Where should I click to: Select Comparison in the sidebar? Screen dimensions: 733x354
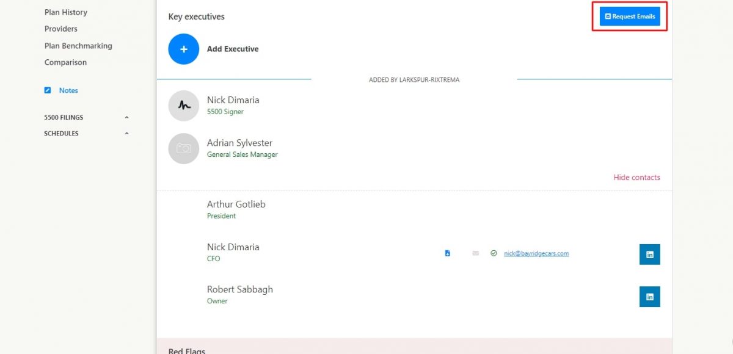click(65, 62)
